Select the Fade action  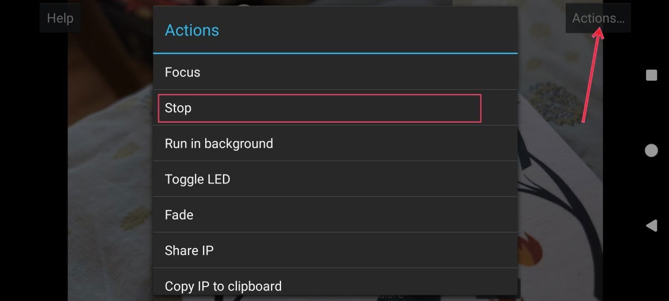[x=335, y=215]
